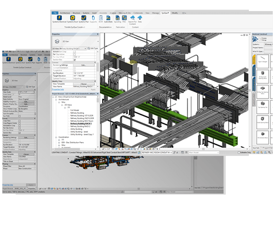Click Systems Duct in the back window

[x=20, y=60]
